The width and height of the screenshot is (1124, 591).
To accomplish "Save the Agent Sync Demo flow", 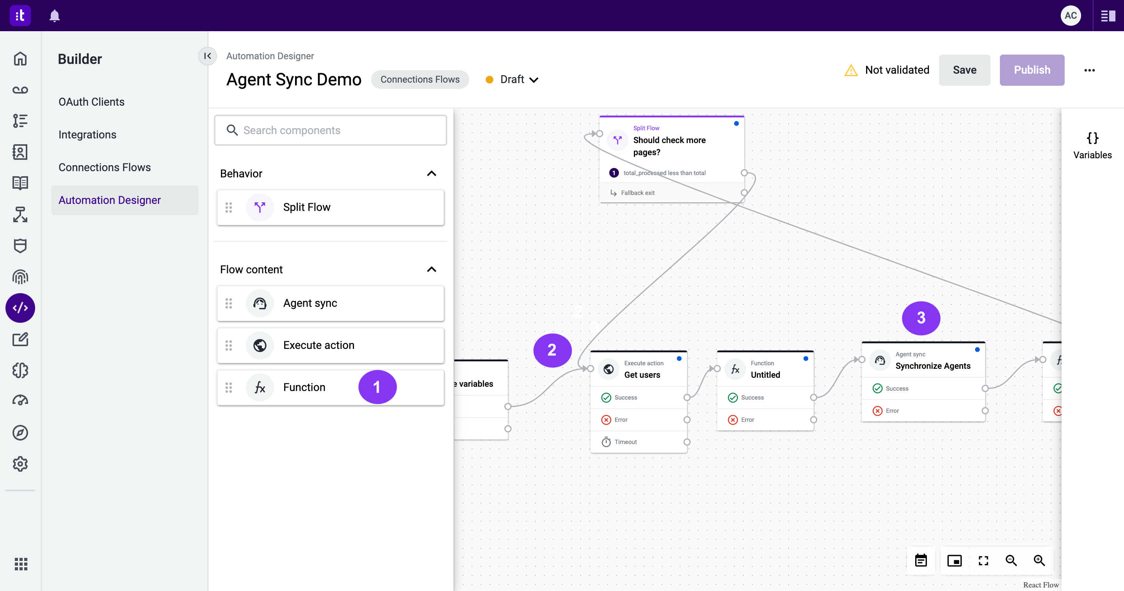I will point(964,70).
